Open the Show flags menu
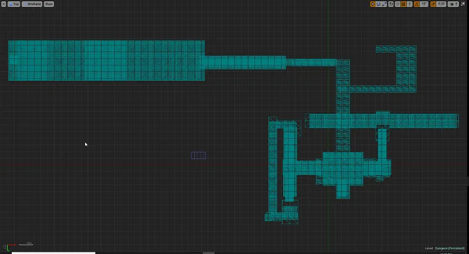 coord(49,4)
